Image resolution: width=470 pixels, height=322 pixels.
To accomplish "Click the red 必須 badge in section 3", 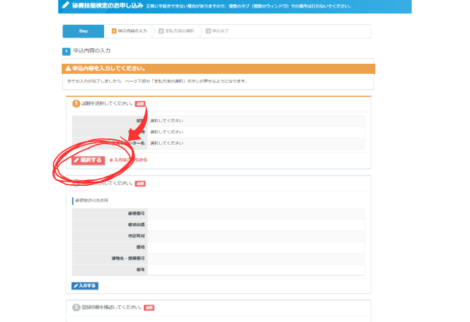I will click(x=149, y=307).
